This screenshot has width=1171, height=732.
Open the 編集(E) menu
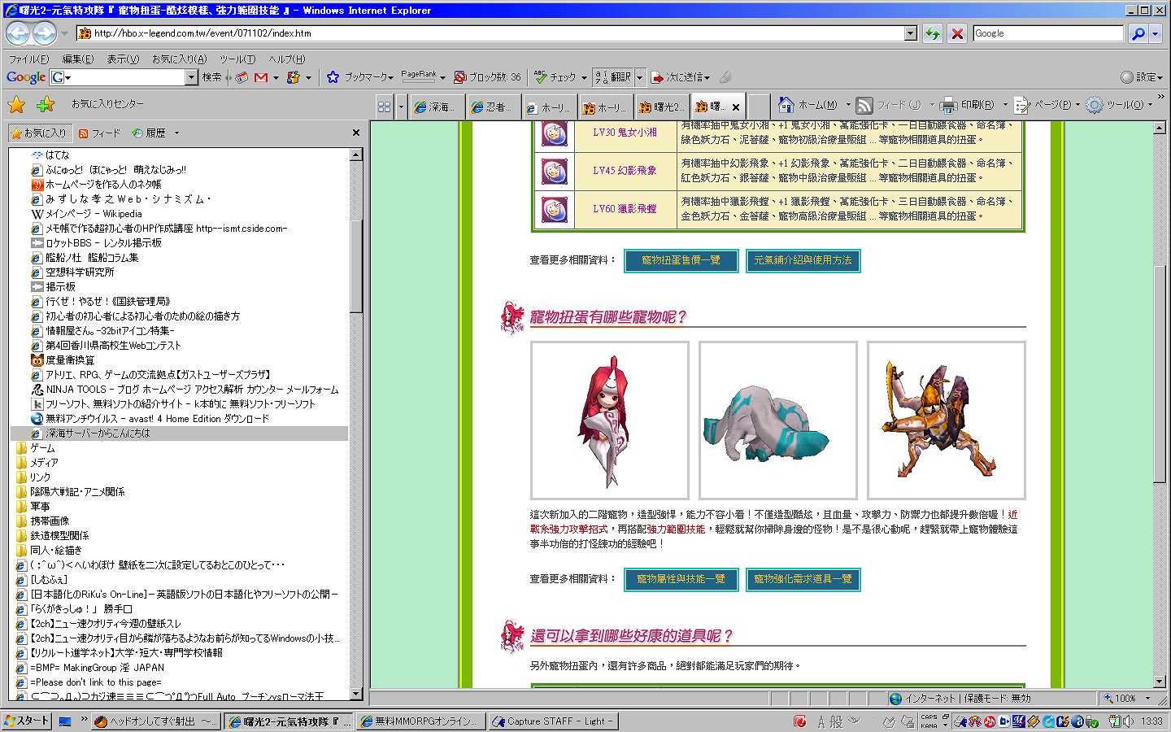[78, 59]
